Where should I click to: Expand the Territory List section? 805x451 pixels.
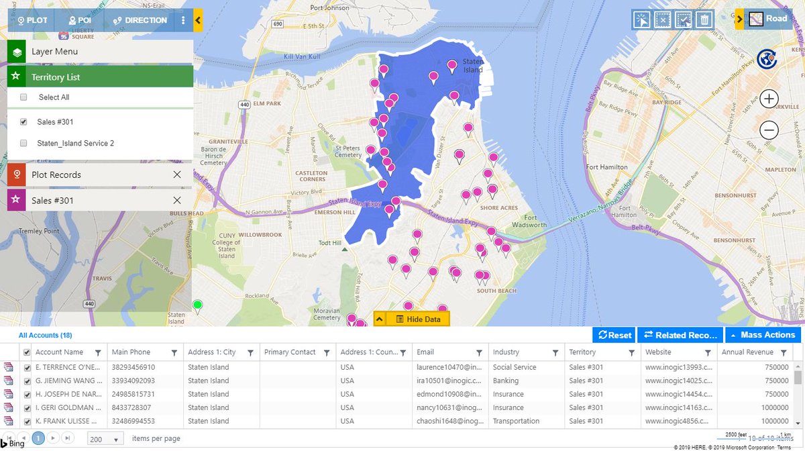point(101,77)
